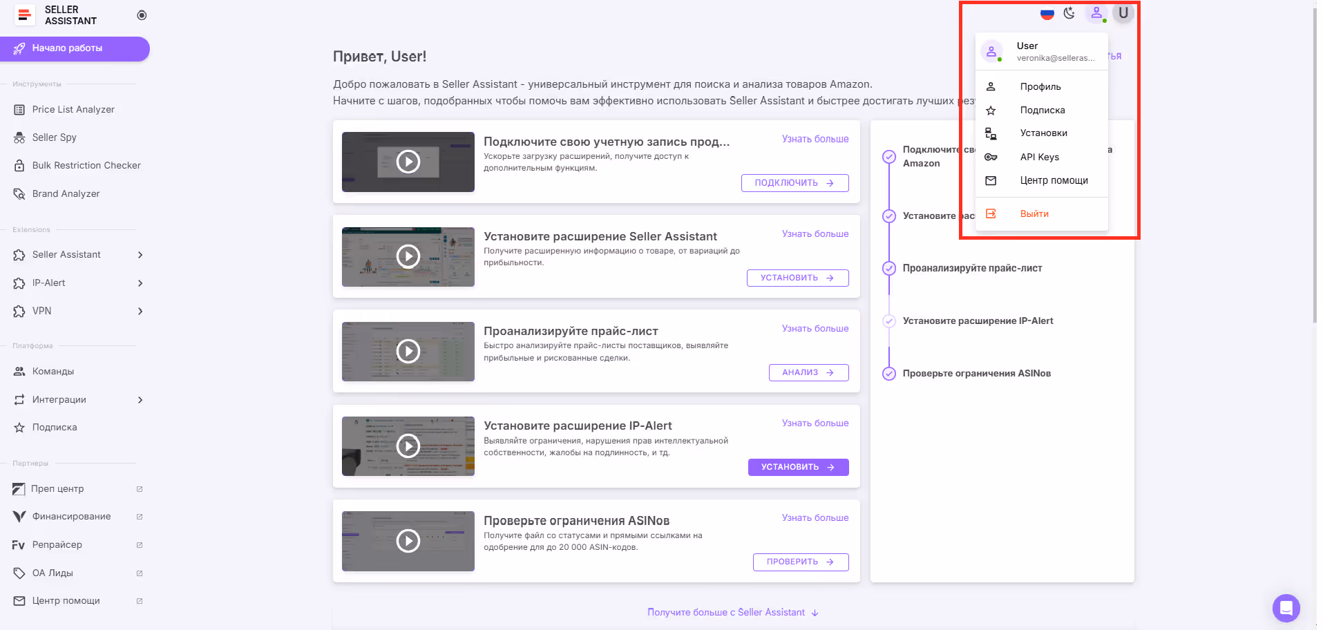
Task: Click the Финансирование partner icon
Action: [19, 517]
